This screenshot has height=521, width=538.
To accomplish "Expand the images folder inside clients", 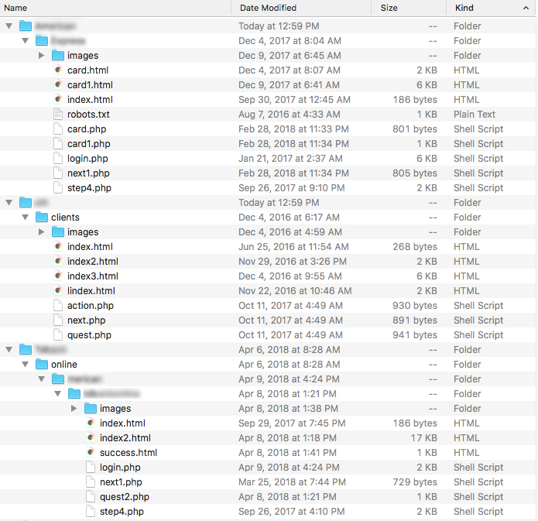I will point(41,232).
